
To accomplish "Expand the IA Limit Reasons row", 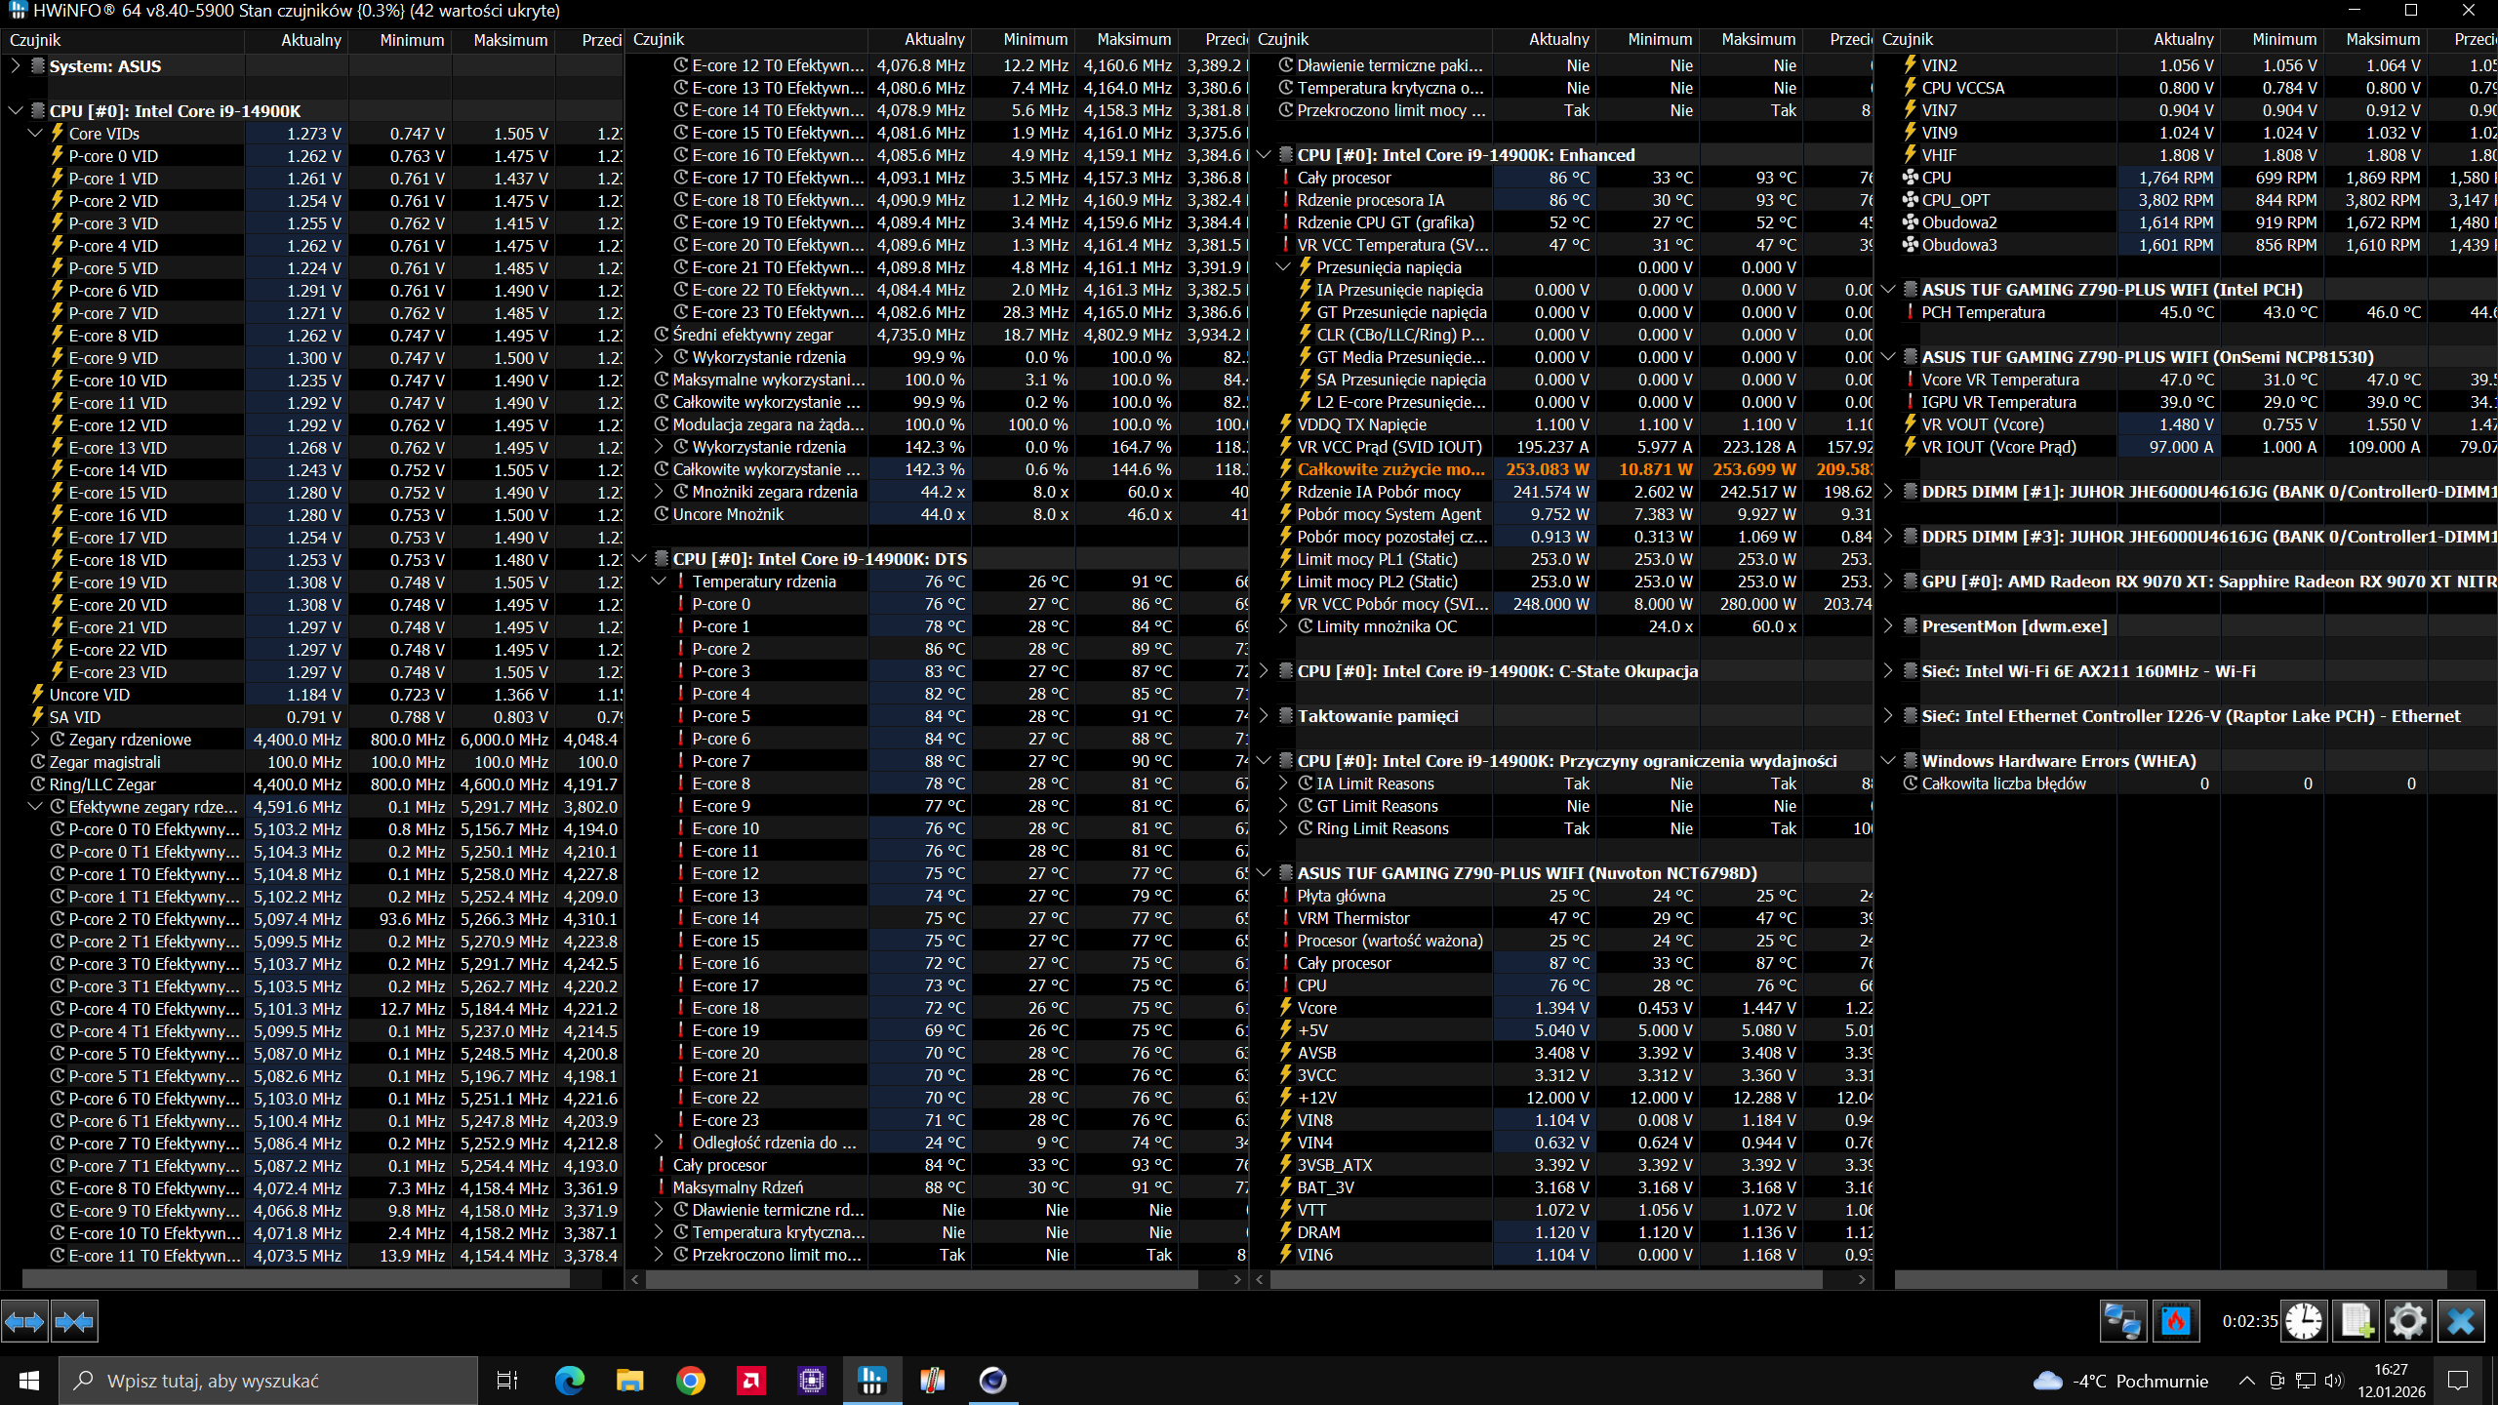I will click(x=1283, y=783).
